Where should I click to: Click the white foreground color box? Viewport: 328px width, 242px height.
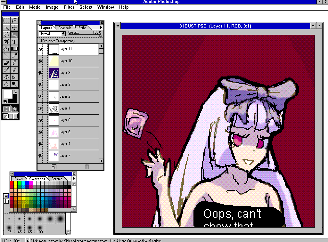[8, 94]
